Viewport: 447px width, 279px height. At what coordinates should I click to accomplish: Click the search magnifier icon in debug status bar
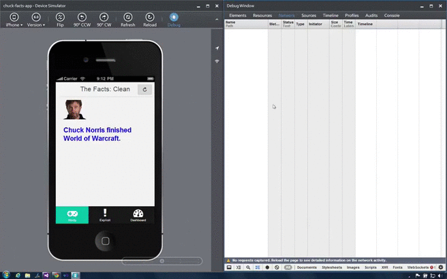coord(248,267)
